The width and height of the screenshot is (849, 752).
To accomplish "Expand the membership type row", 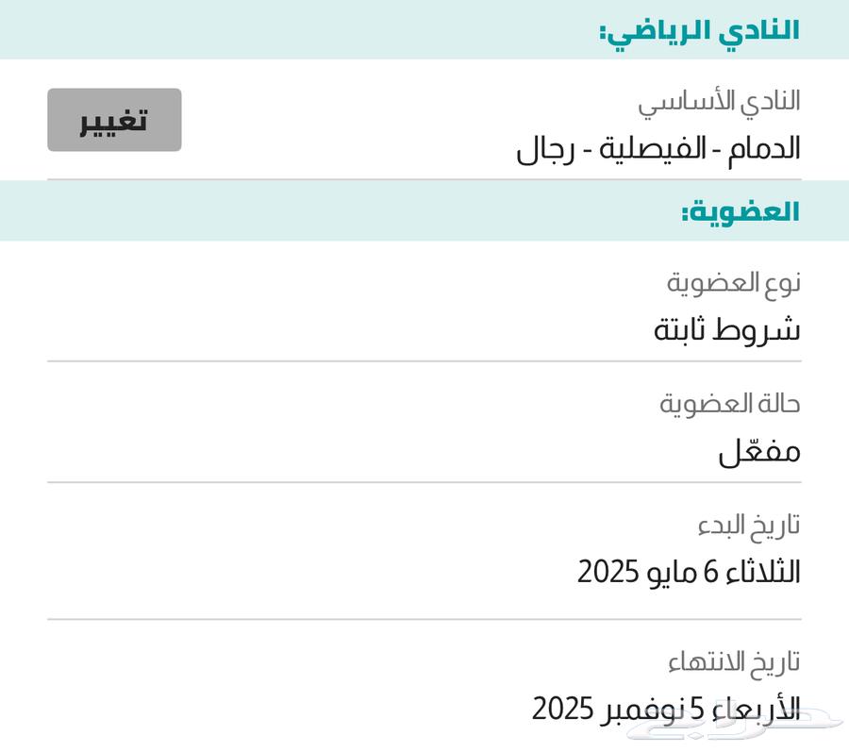I will pos(424,307).
